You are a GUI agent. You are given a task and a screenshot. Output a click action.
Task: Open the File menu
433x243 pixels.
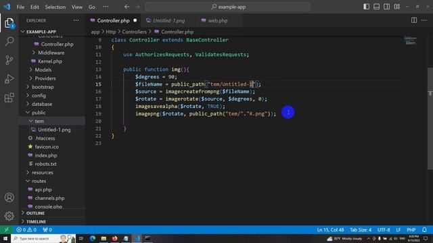[x=20, y=7]
